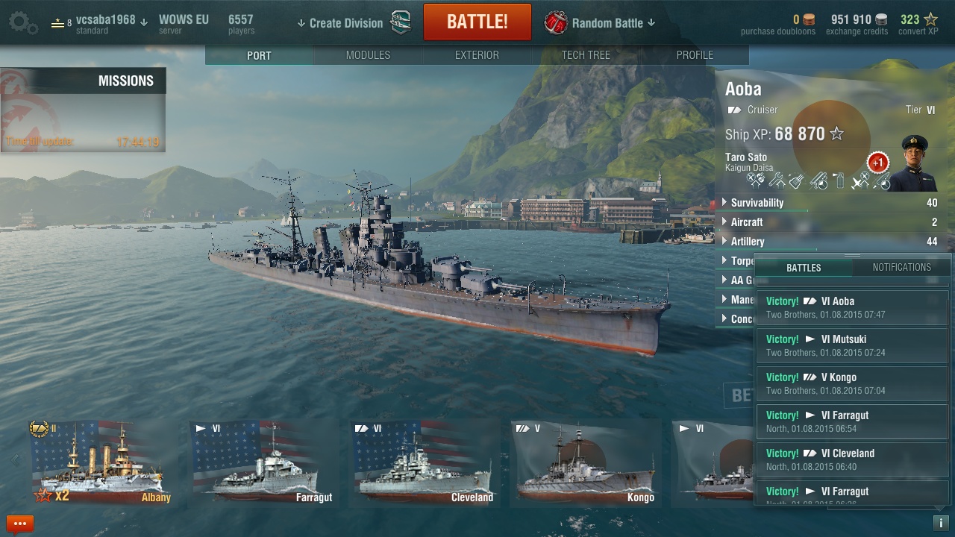Click the convert XP star icon

(x=930, y=19)
